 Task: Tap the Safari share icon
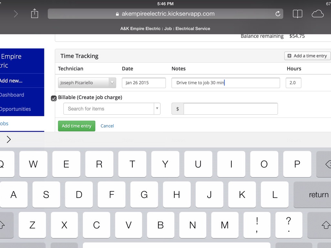pyautogui.click(x=35, y=14)
